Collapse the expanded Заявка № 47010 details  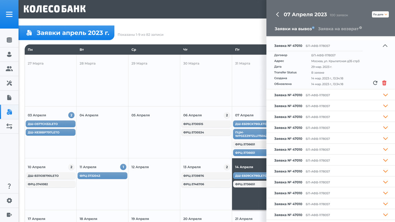[x=385, y=46]
